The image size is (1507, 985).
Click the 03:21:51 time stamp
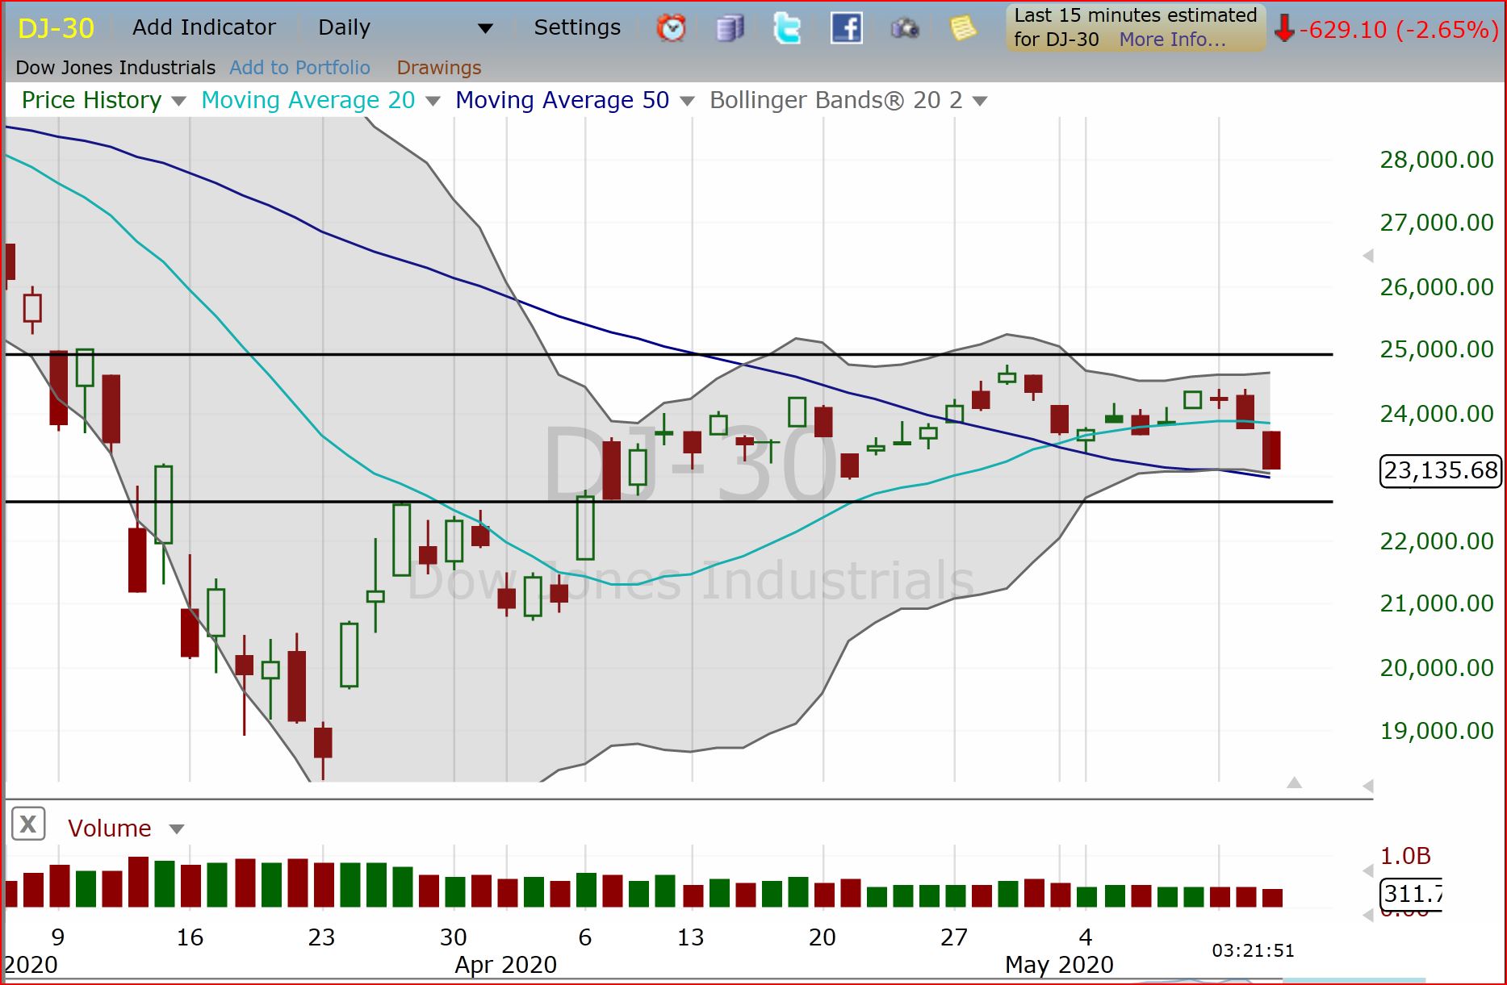click(1253, 950)
